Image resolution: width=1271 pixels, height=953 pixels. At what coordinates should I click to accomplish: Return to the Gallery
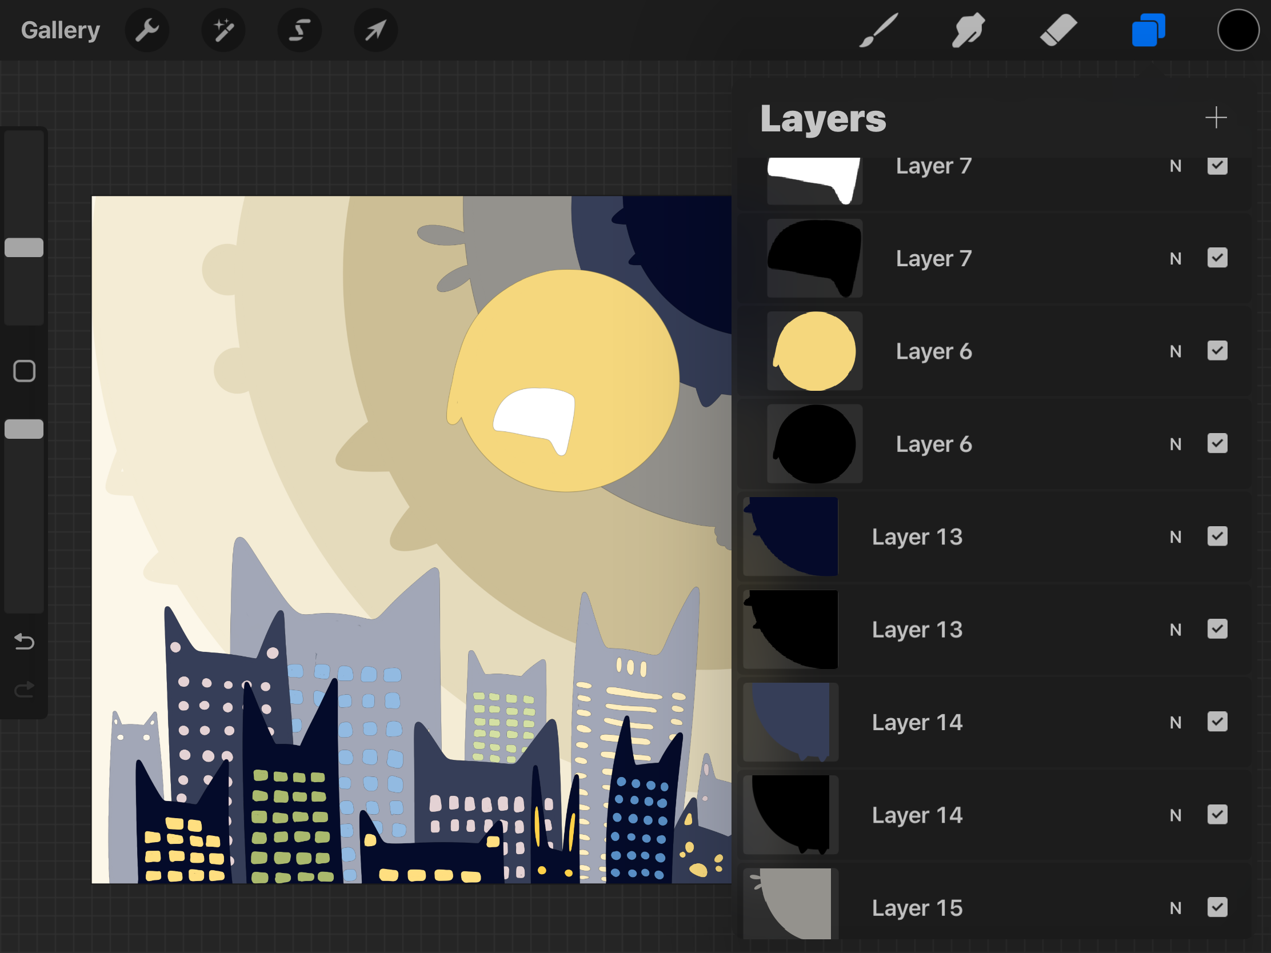[61, 30]
